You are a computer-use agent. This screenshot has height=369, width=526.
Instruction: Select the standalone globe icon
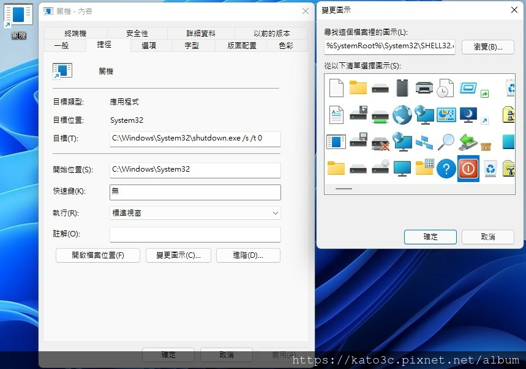402,115
